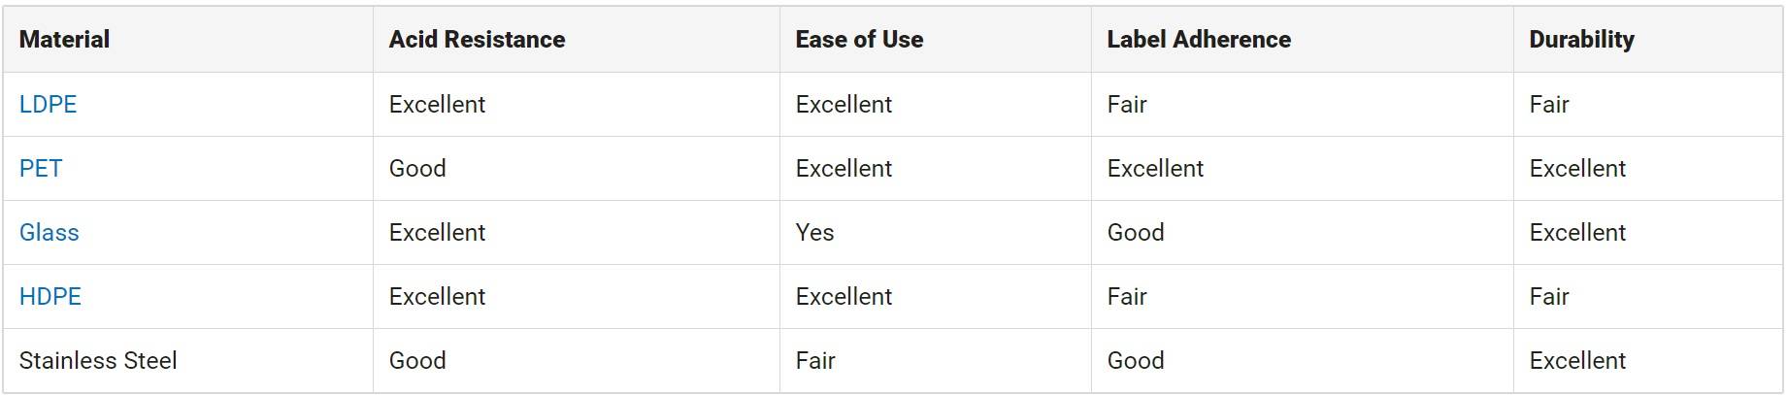
Task: Click the Ease of Use column header
Action: coord(859,40)
